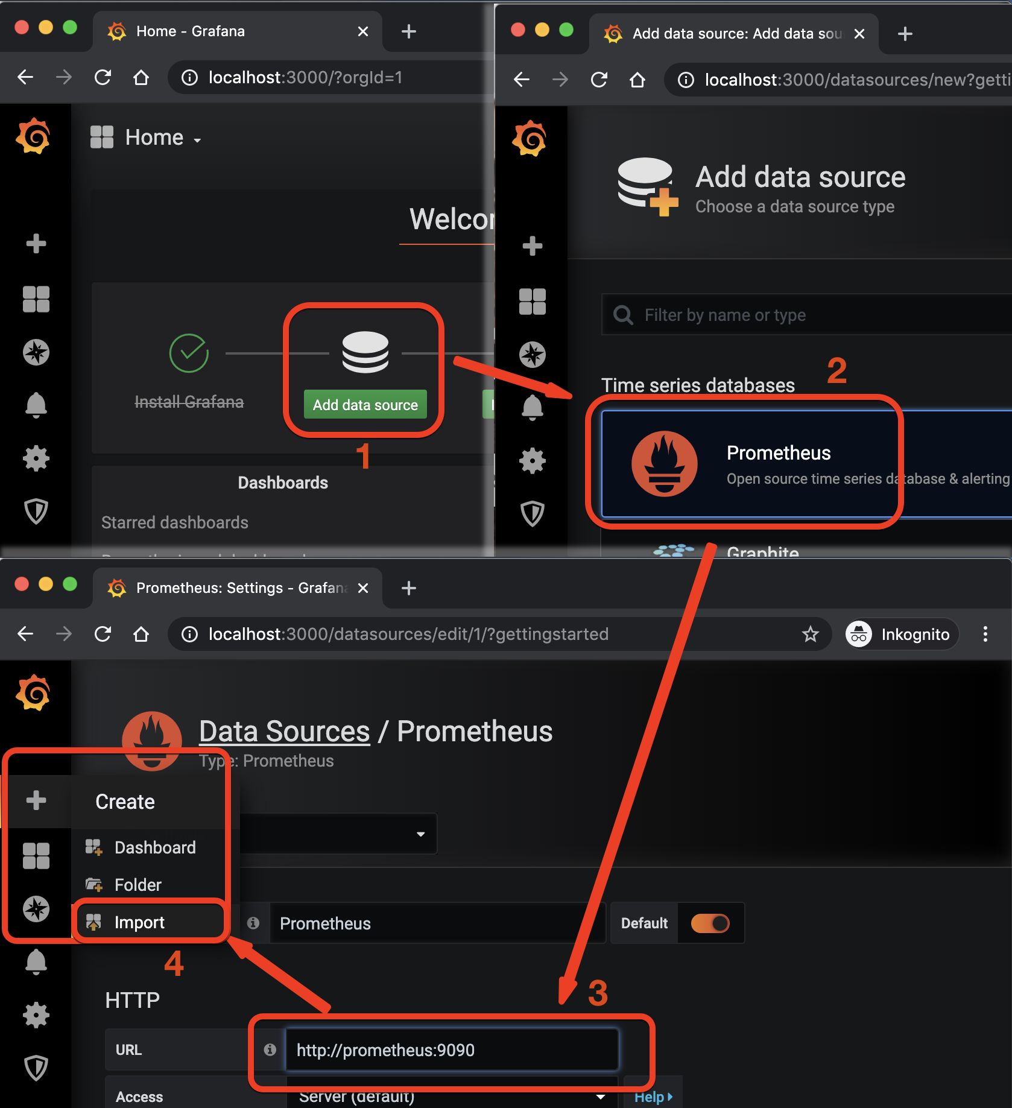The height and width of the screenshot is (1108, 1012).
Task: Click Starred dashboards text in Home window
Action: (x=175, y=522)
